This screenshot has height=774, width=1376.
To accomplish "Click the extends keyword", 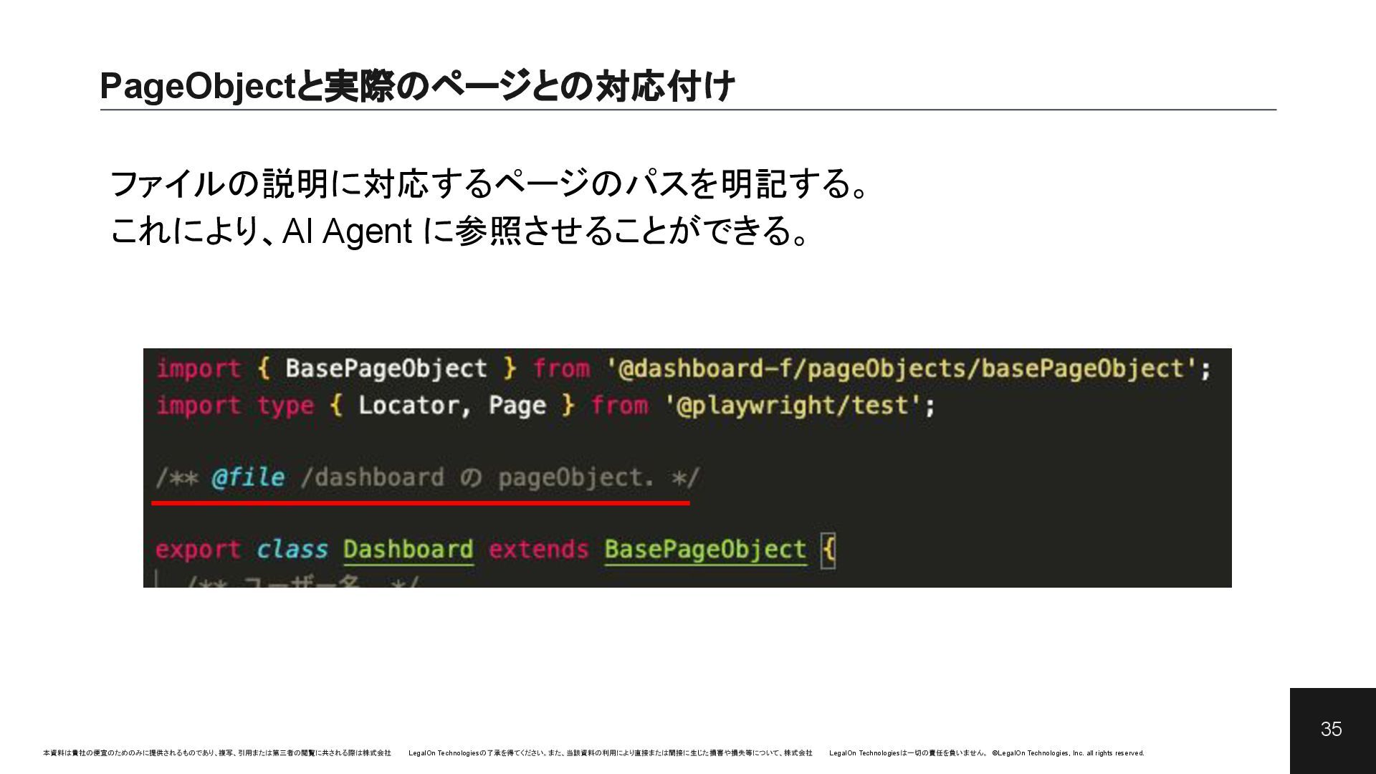I will pos(538,550).
